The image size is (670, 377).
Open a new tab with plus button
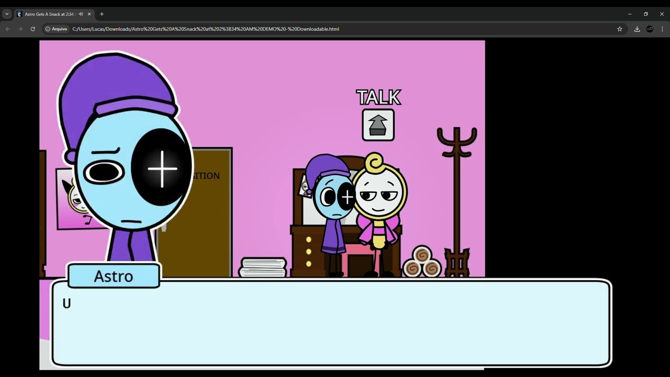pyautogui.click(x=102, y=14)
